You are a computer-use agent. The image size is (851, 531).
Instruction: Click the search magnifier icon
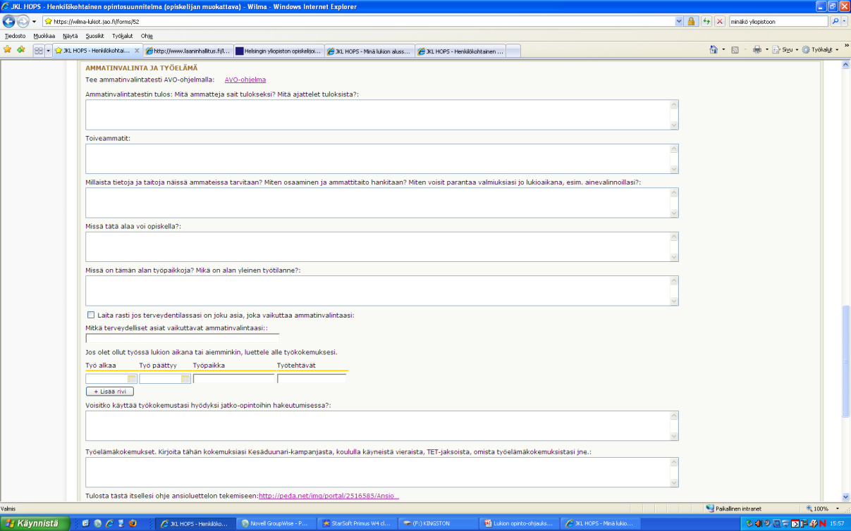coord(835,21)
